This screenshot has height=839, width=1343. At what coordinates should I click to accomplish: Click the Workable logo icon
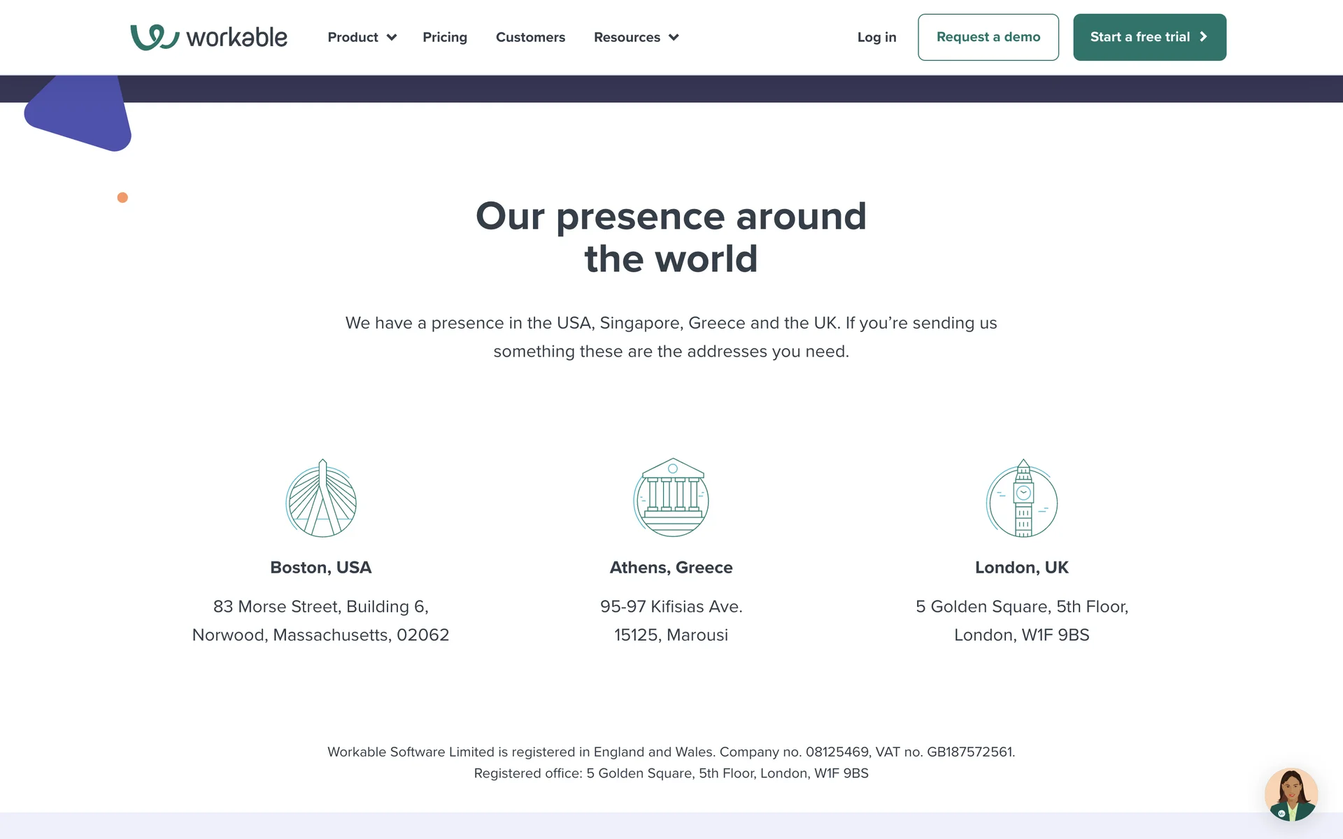click(x=155, y=37)
